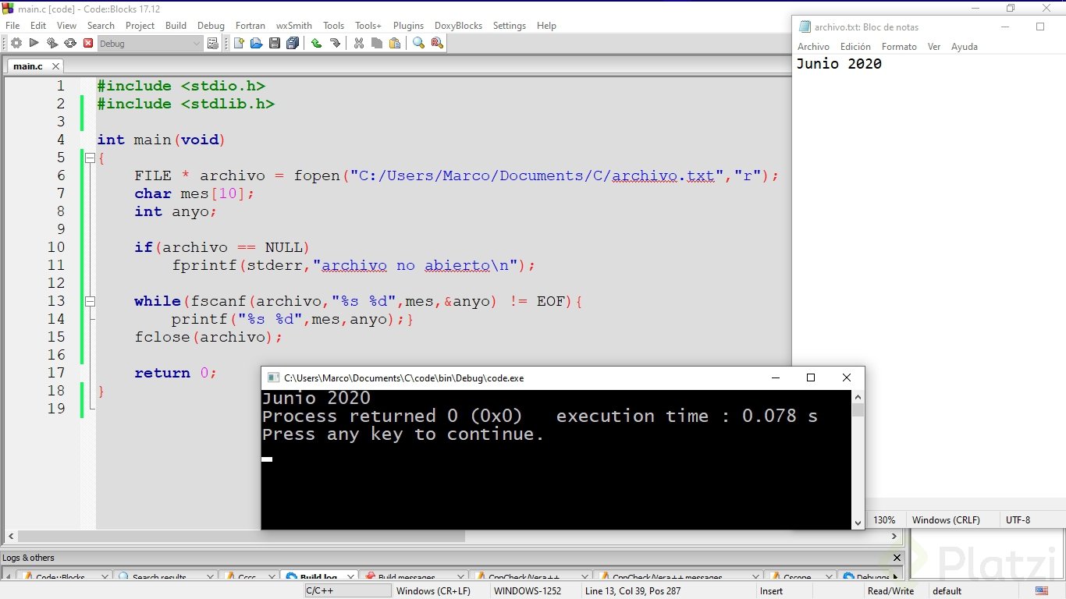Viewport: 1066px width, 599px height.
Task: Open the Search menu
Action: [x=101, y=26]
